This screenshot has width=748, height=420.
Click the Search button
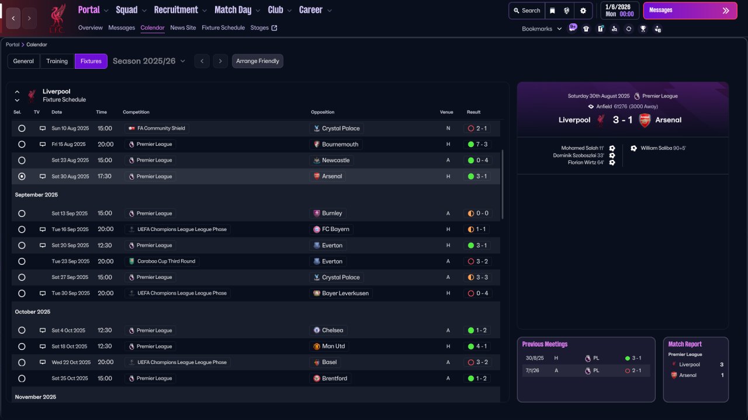click(527, 10)
